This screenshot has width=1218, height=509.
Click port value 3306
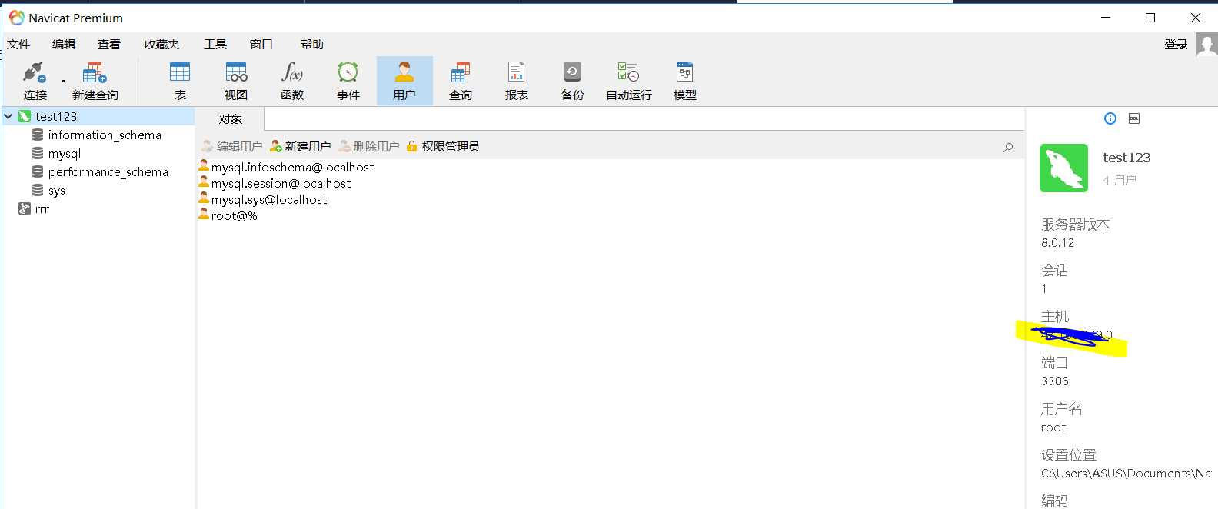pyautogui.click(x=1055, y=381)
